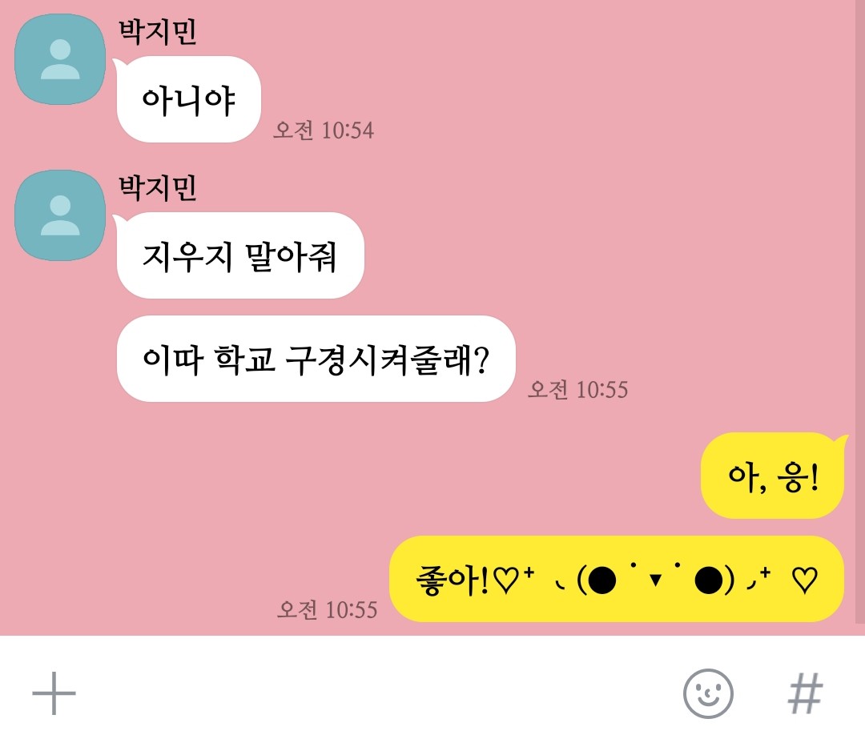The width and height of the screenshot is (865, 751).
Task: Tap the 오전 10:54 timestamp
Action: point(324,131)
